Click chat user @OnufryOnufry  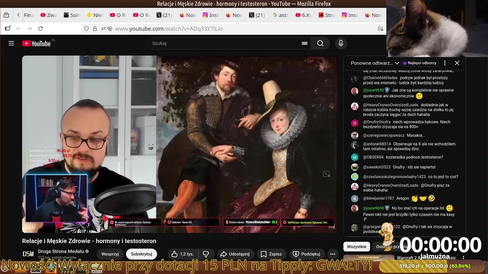coord(377,122)
